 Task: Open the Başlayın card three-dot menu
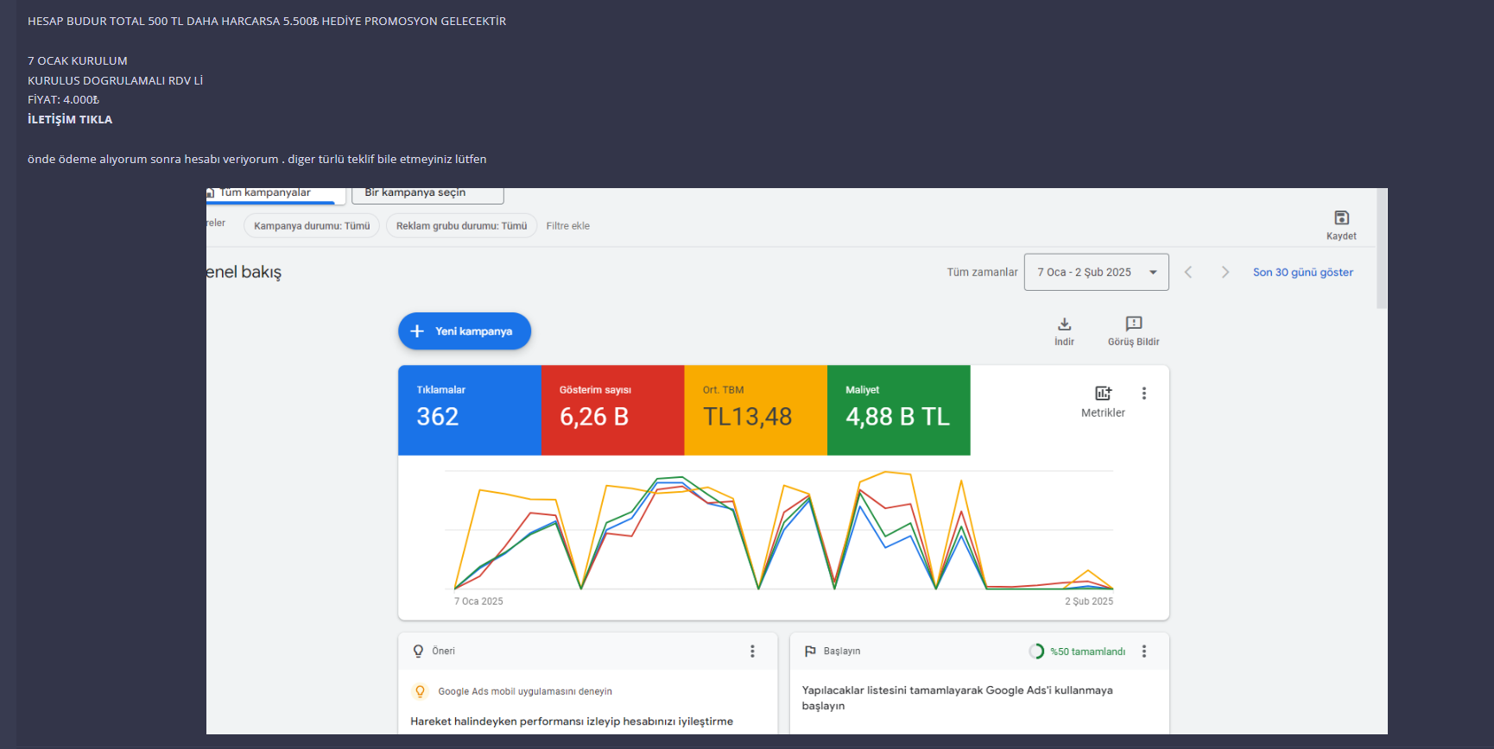1144,651
